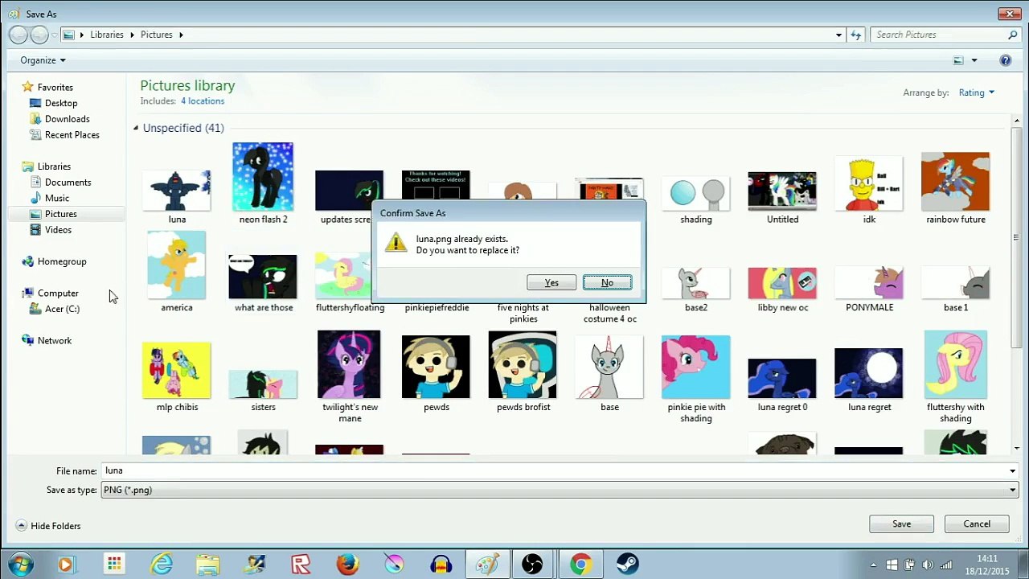Click Libraries in the address breadcrumb
The image size is (1029, 579).
[107, 35]
